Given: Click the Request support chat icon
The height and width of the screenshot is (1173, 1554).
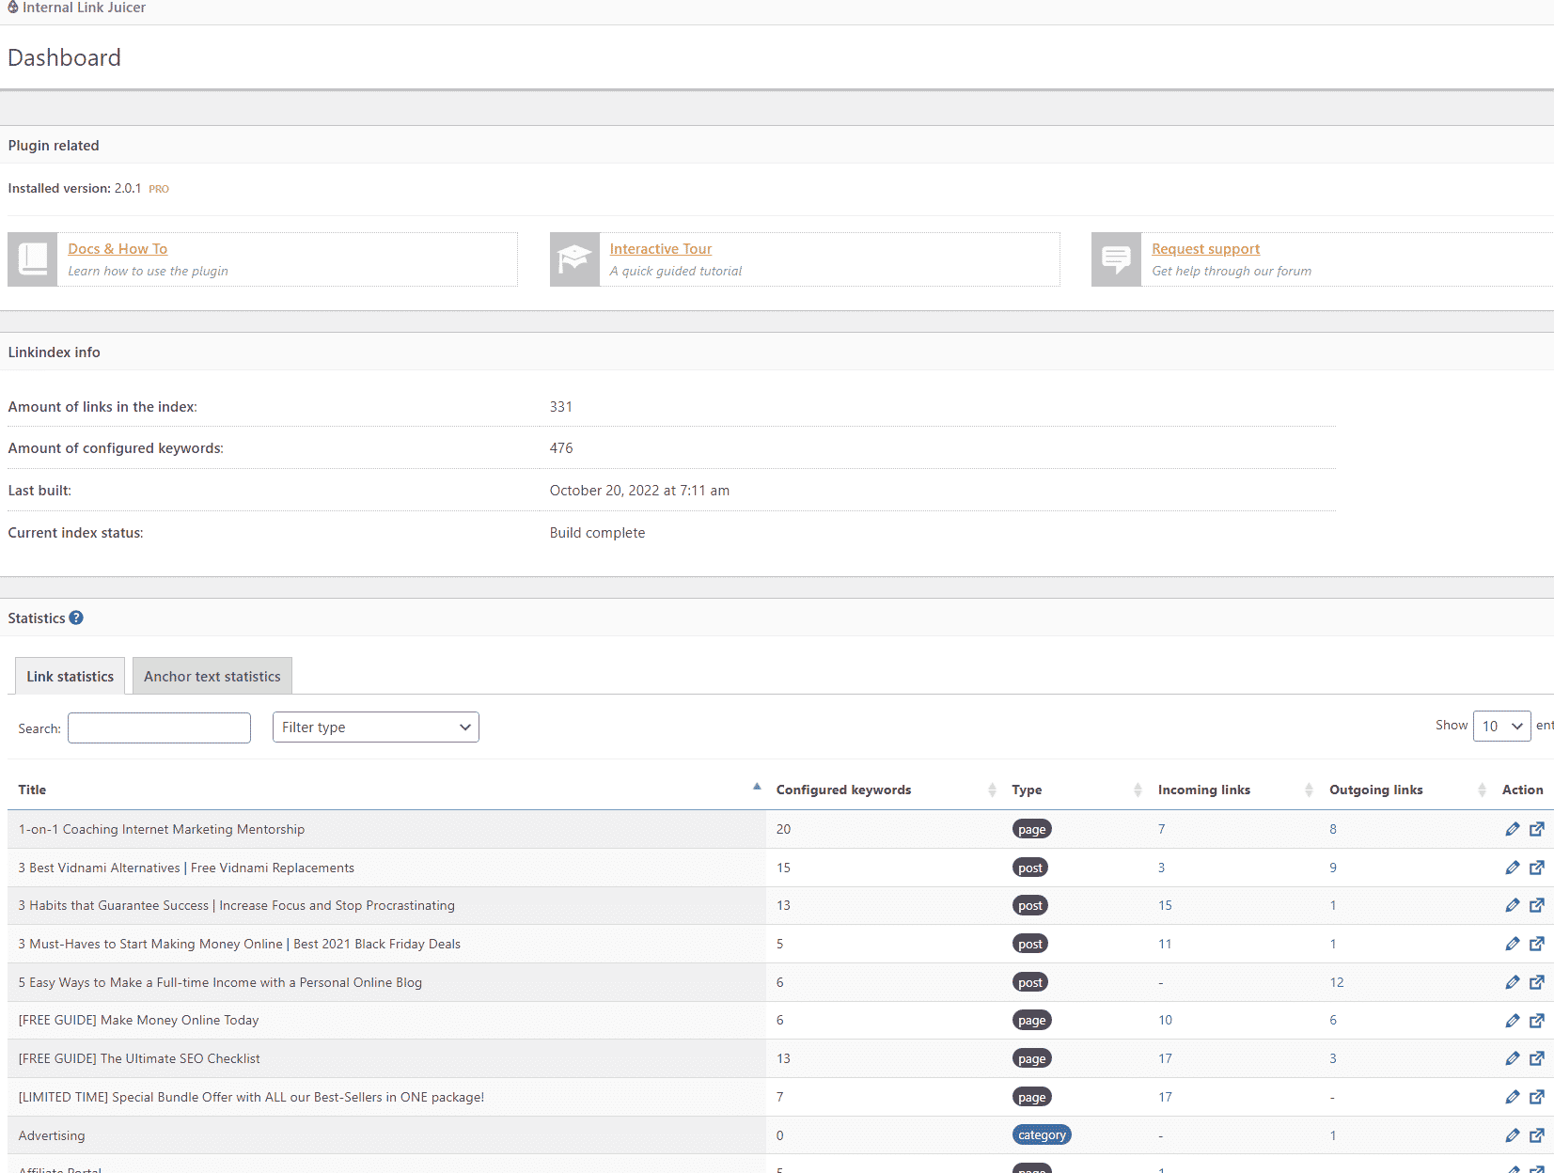Looking at the screenshot, I should (1116, 258).
